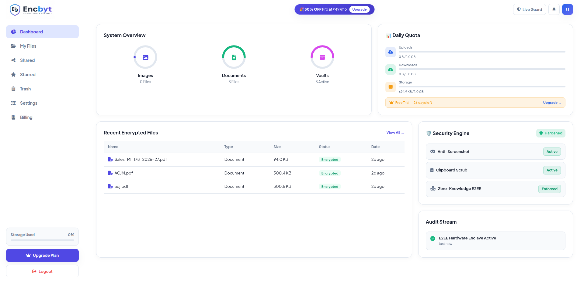
Task: Open the Dashboard menu item
Action: coord(42,32)
